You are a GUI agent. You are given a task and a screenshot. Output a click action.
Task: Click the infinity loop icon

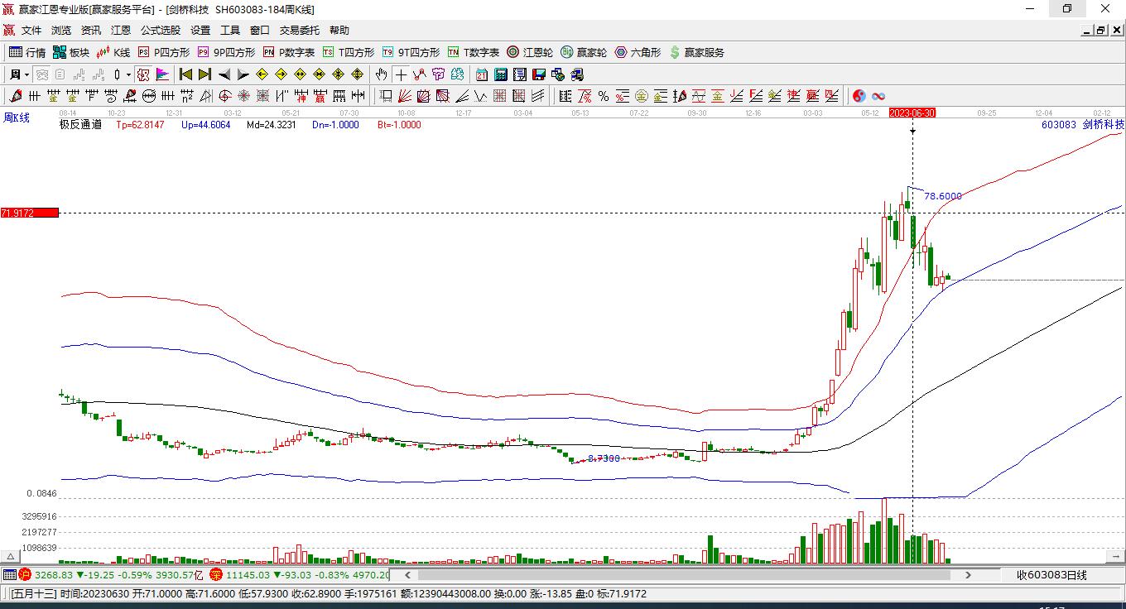tap(878, 96)
